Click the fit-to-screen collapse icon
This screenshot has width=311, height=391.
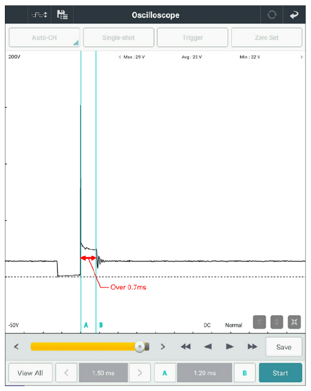click(294, 322)
